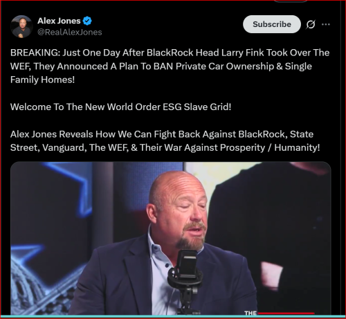This screenshot has height=319, width=346.
Task: Click the 'THE' caption text in video
Action: (251, 313)
